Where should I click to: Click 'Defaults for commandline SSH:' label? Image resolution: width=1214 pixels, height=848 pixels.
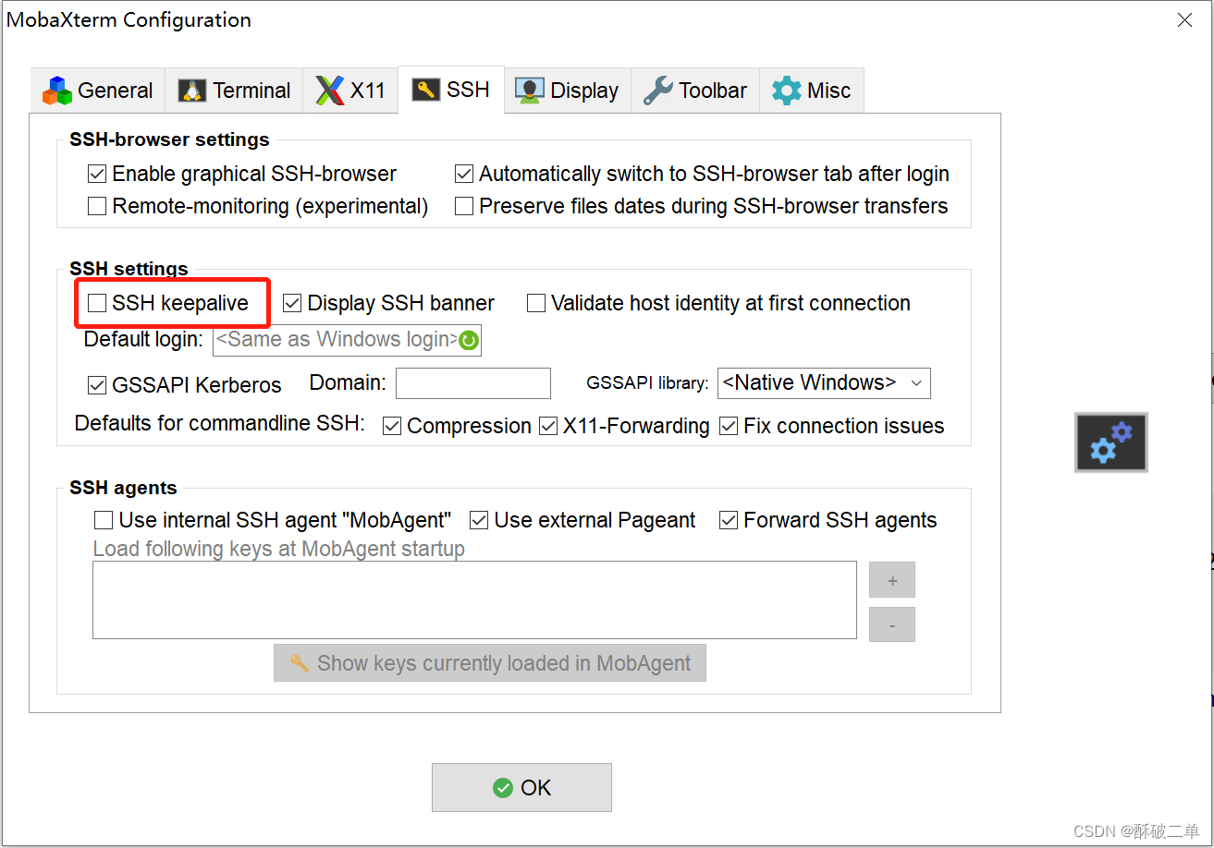[x=220, y=423]
